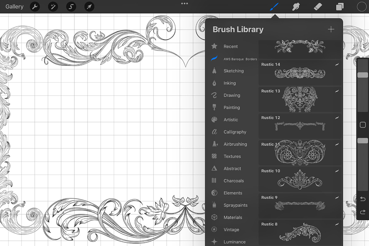The width and height of the screenshot is (369, 246).
Task: Tap the Undo arrow in sidebar
Action: tap(363, 199)
